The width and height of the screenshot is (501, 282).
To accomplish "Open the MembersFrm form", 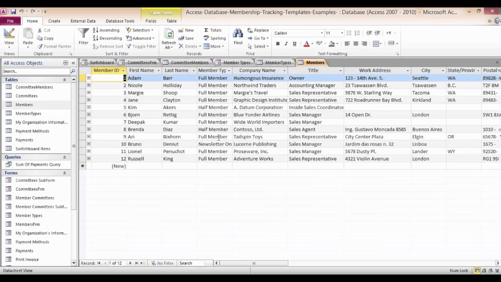I will pos(27,224).
